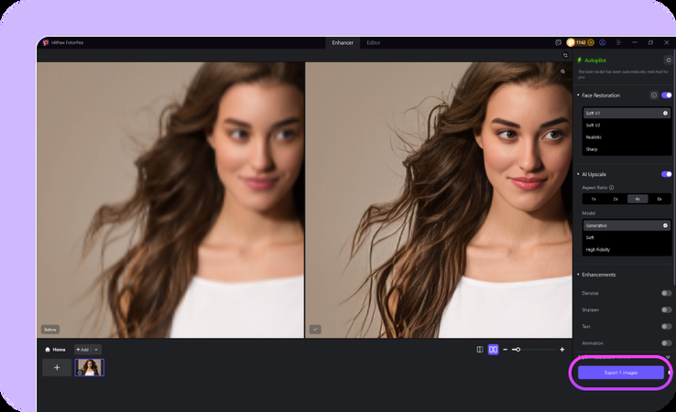This screenshot has width=676, height=412.
Task: Switch to the Enhancer tab
Action: pos(343,43)
